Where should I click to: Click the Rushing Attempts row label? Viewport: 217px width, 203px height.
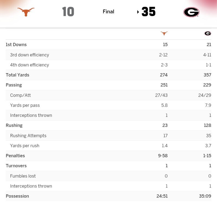pos(28,136)
